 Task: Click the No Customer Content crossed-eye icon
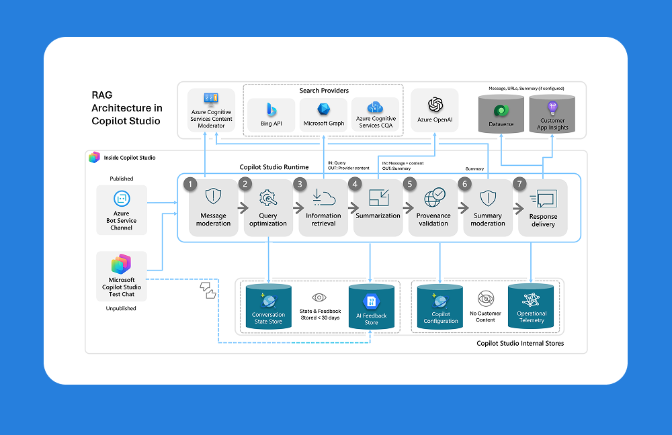[486, 299]
